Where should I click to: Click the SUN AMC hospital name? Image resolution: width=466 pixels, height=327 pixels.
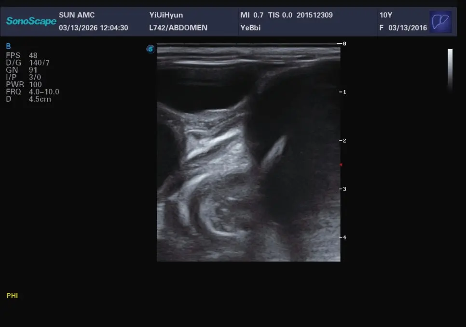77,15
